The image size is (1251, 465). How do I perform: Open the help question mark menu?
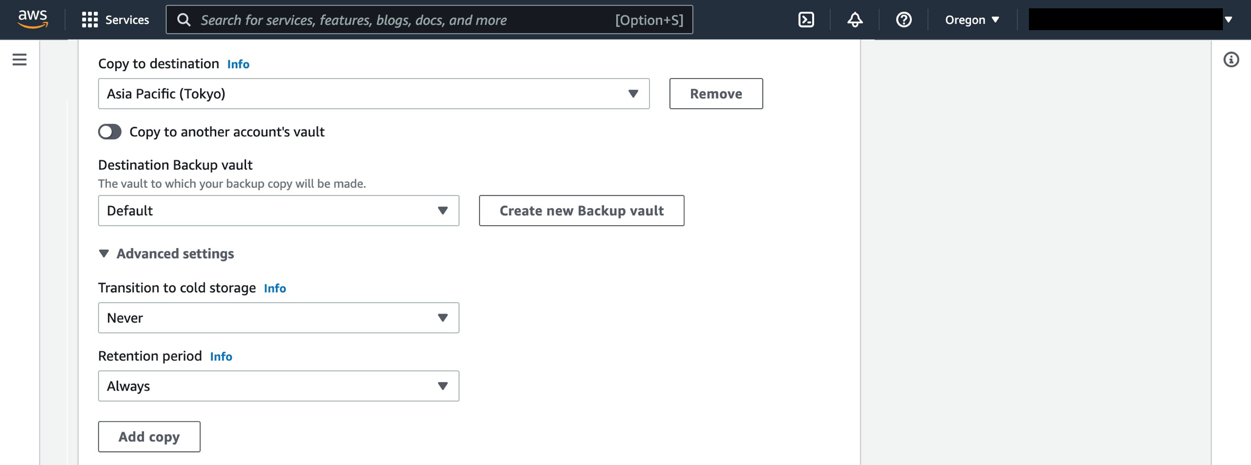tap(903, 20)
